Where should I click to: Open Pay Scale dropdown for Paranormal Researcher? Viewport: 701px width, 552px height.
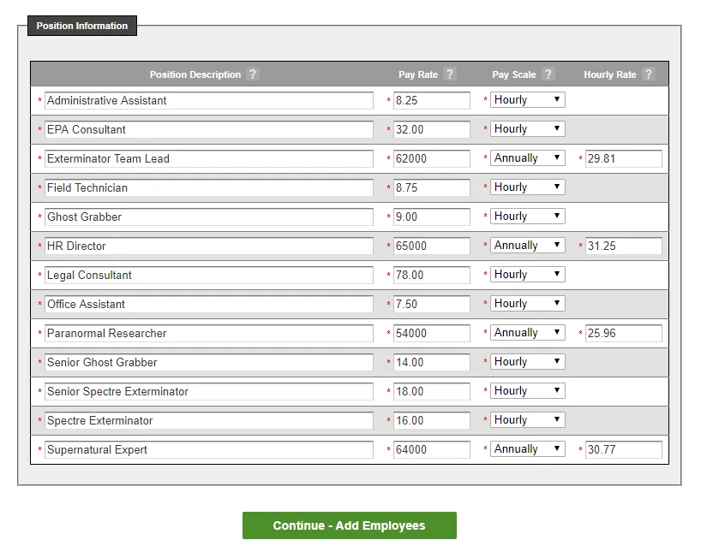click(528, 332)
